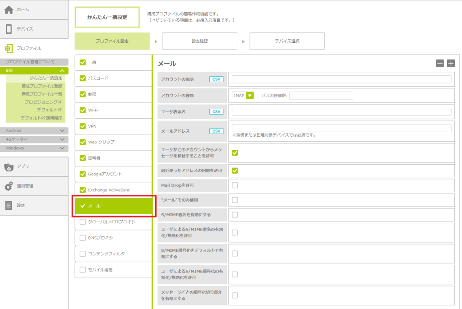Click the プロビジョニングPF sidebar link
This screenshot has height=309, width=462.
(43, 102)
